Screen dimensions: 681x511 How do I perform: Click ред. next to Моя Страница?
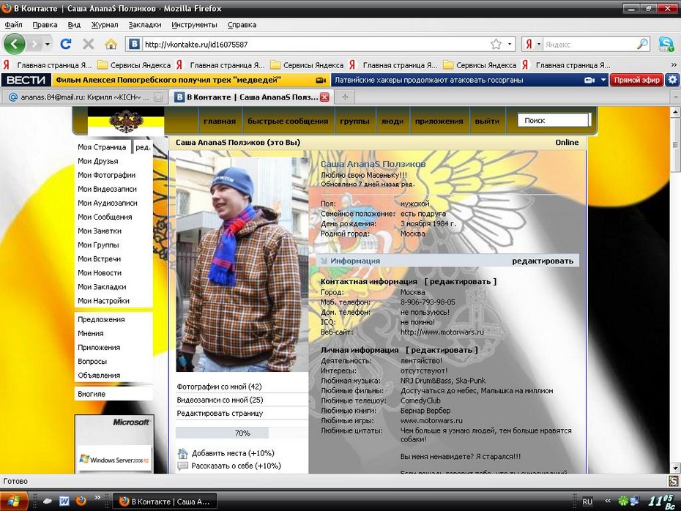pos(143,147)
